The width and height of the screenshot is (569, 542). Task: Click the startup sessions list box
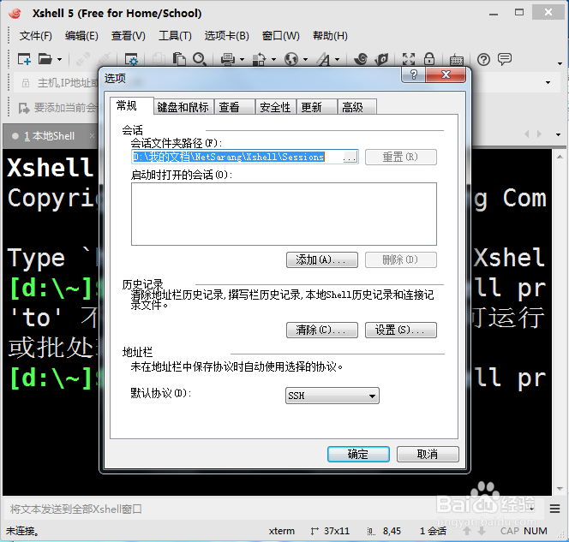click(284, 214)
